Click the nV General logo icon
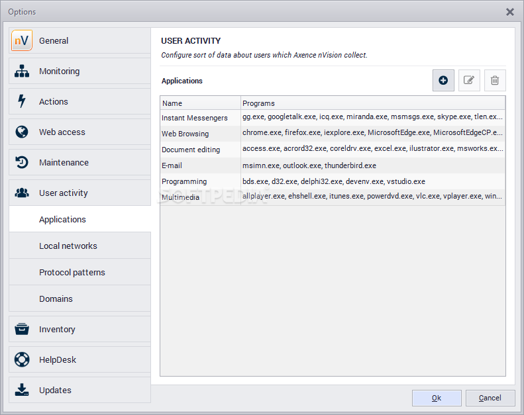The height and width of the screenshot is (415, 524). [x=22, y=40]
